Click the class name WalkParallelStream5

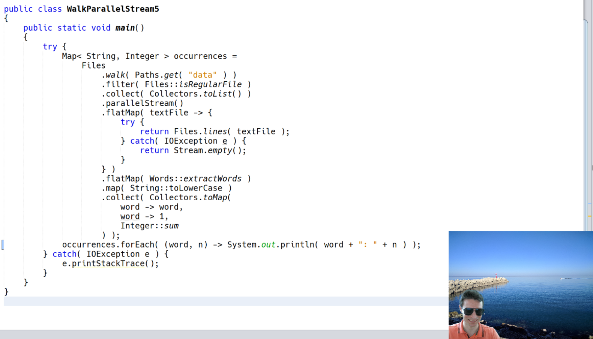point(113,9)
